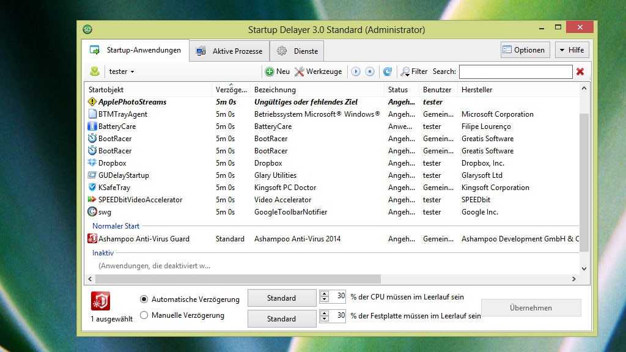Sort by the Bezeichnung column header
626x352 pixels.
pos(318,90)
